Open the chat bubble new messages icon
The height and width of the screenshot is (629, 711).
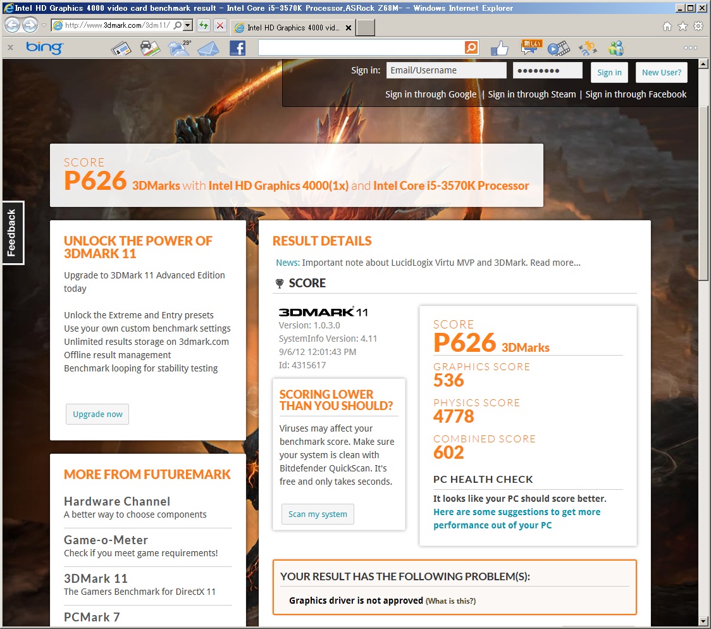pos(531,47)
